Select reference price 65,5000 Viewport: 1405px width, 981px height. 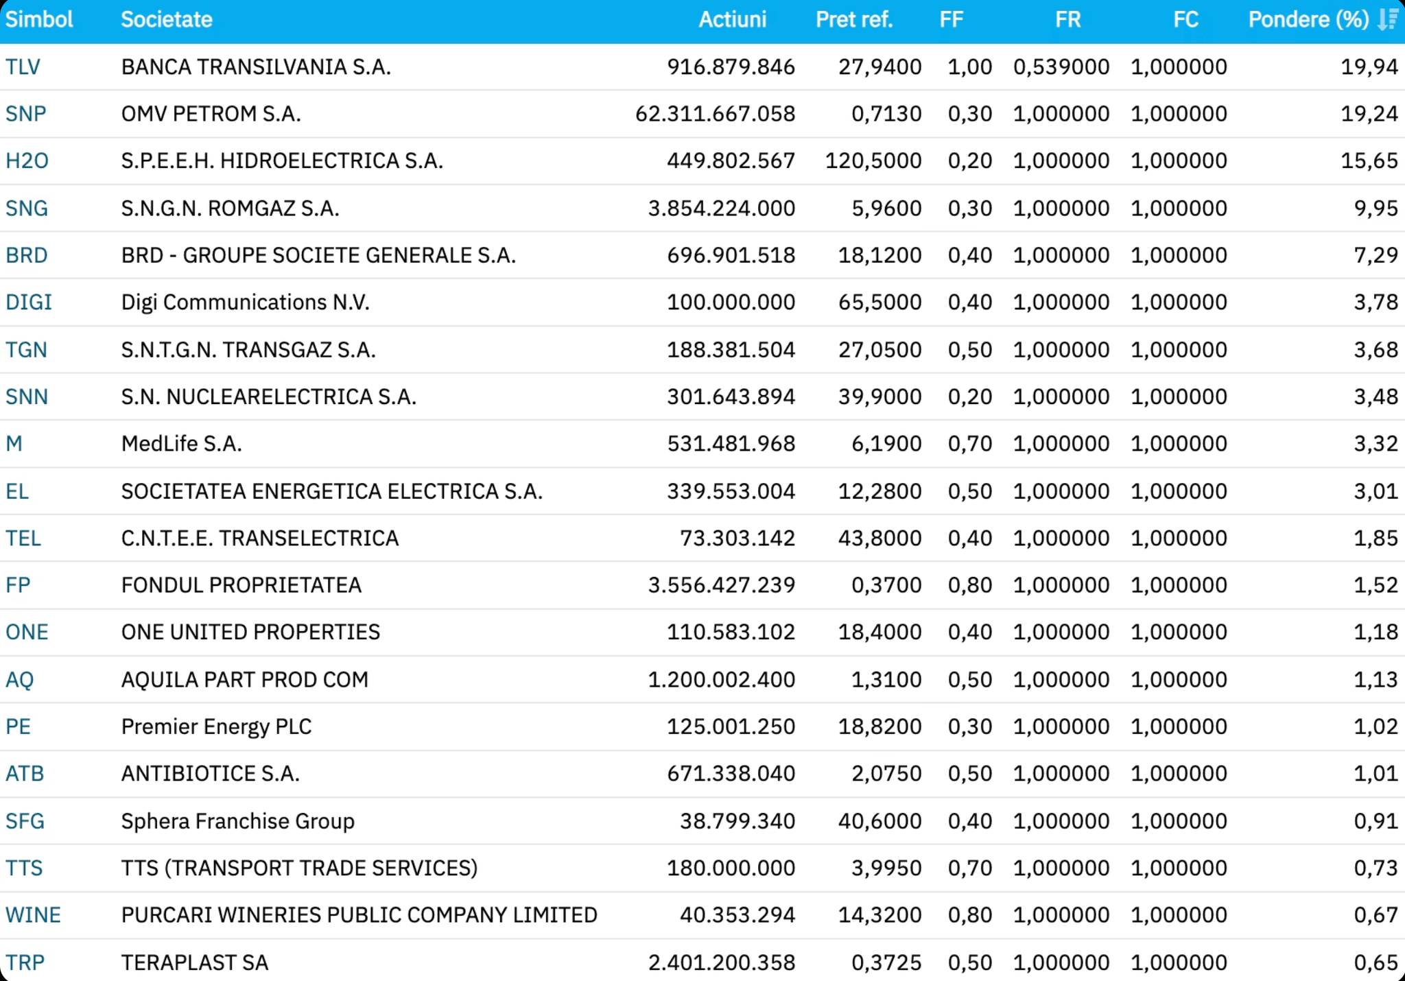tap(879, 303)
